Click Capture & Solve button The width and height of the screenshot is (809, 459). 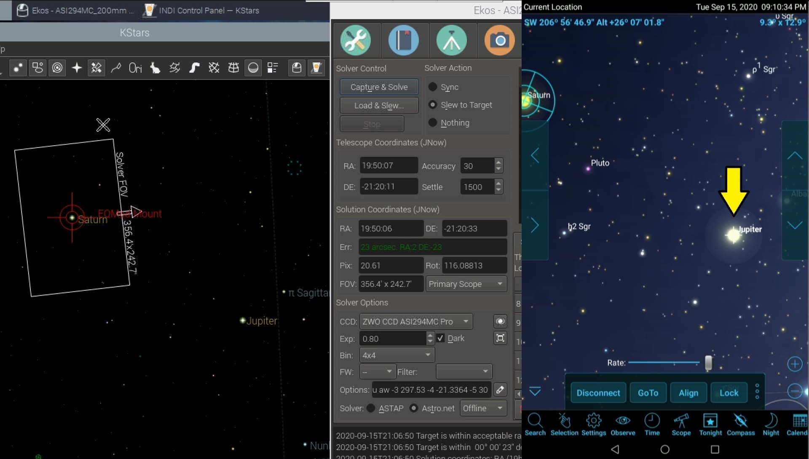(x=379, y=87)
